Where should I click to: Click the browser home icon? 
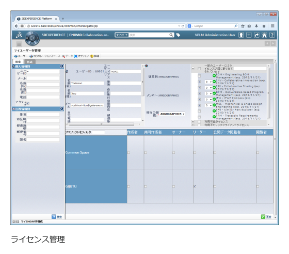(264, 26)
